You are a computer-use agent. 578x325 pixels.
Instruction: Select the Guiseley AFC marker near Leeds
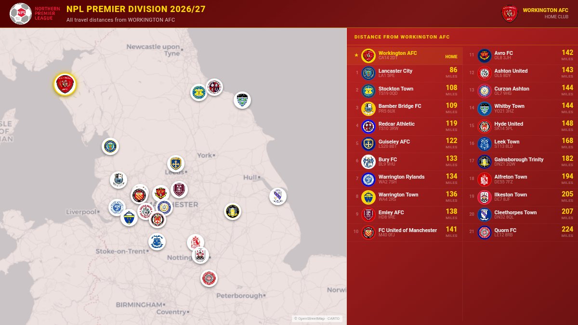click(x=176, y=164)
